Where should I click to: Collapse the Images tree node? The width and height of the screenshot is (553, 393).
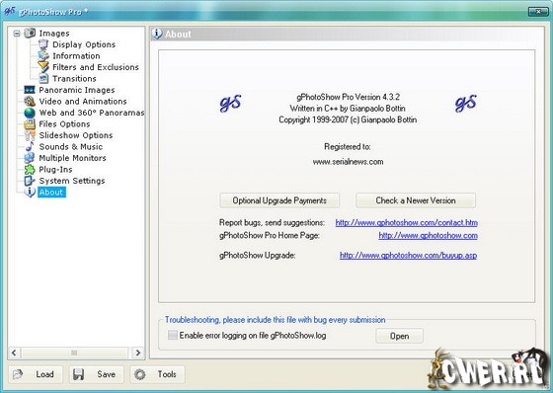pos(17,34)
